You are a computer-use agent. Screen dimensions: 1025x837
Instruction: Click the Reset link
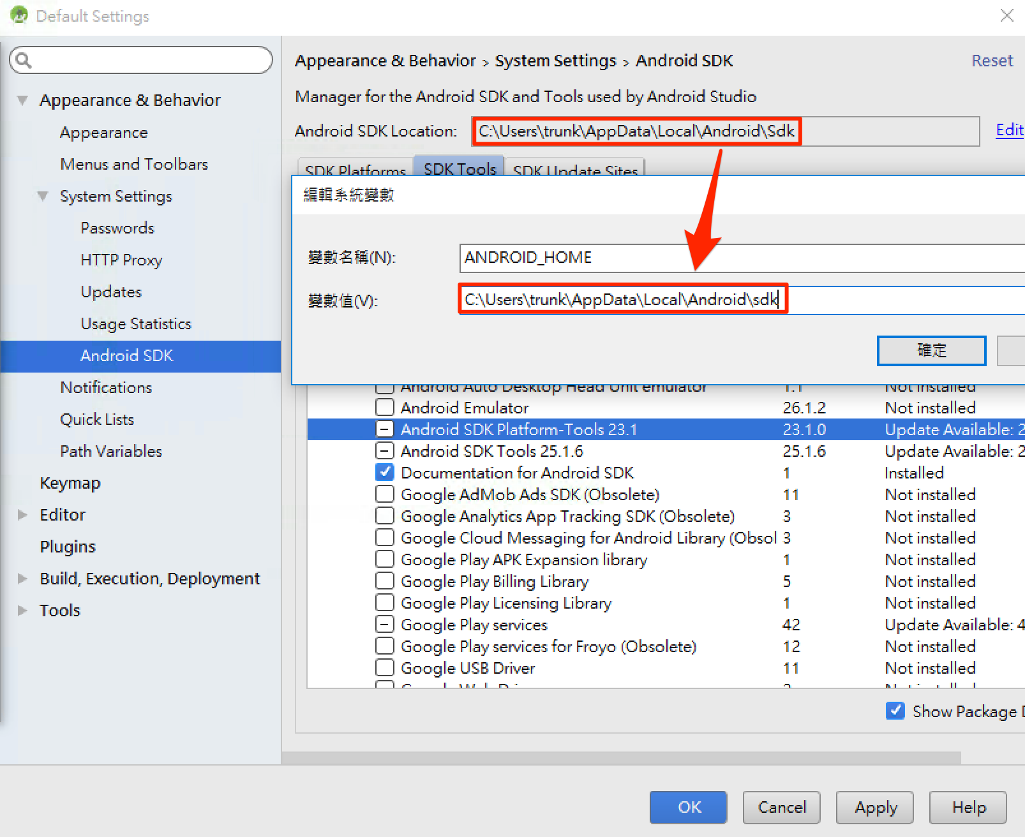(992, 61)
